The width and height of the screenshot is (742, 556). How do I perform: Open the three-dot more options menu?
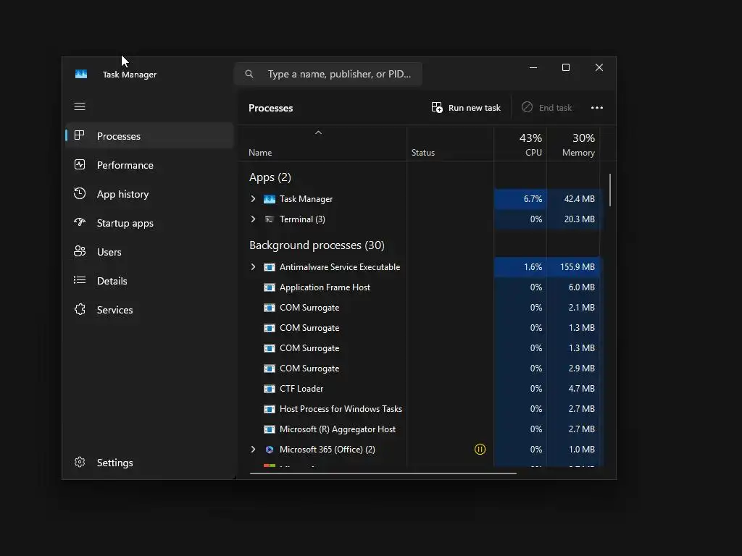coord(597,108)
